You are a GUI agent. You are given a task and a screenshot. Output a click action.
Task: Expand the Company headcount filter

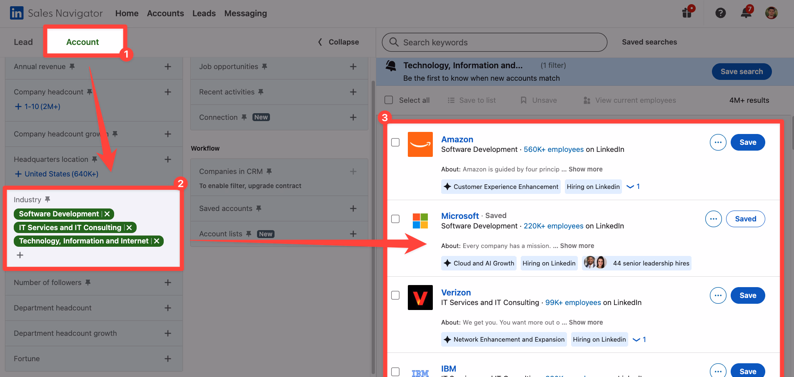pyautogui.click(x=168, y=92)
